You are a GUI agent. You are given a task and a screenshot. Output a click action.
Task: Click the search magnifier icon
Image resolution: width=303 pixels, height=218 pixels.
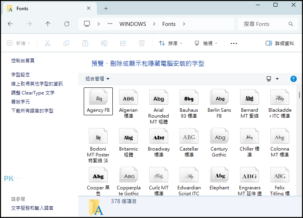(291, 24)
